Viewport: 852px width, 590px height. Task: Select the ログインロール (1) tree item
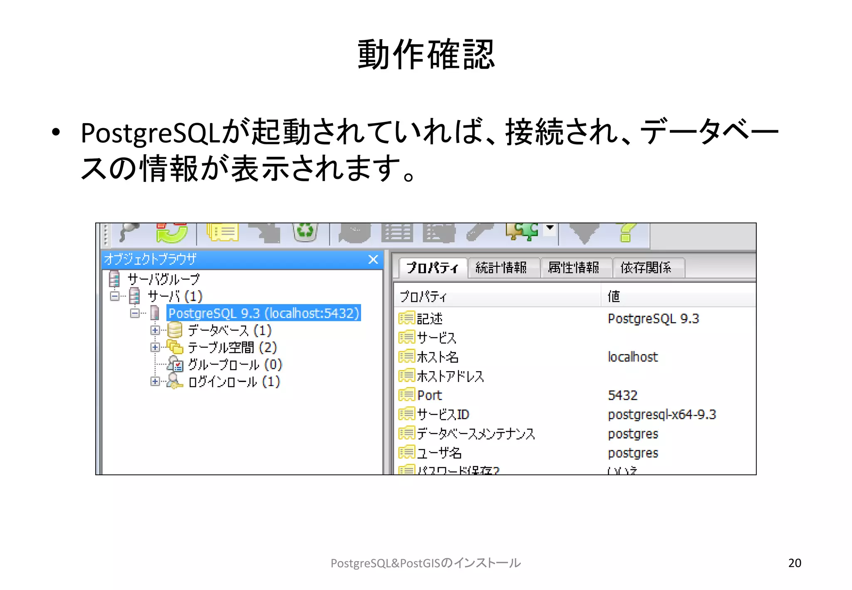(234, 382)
